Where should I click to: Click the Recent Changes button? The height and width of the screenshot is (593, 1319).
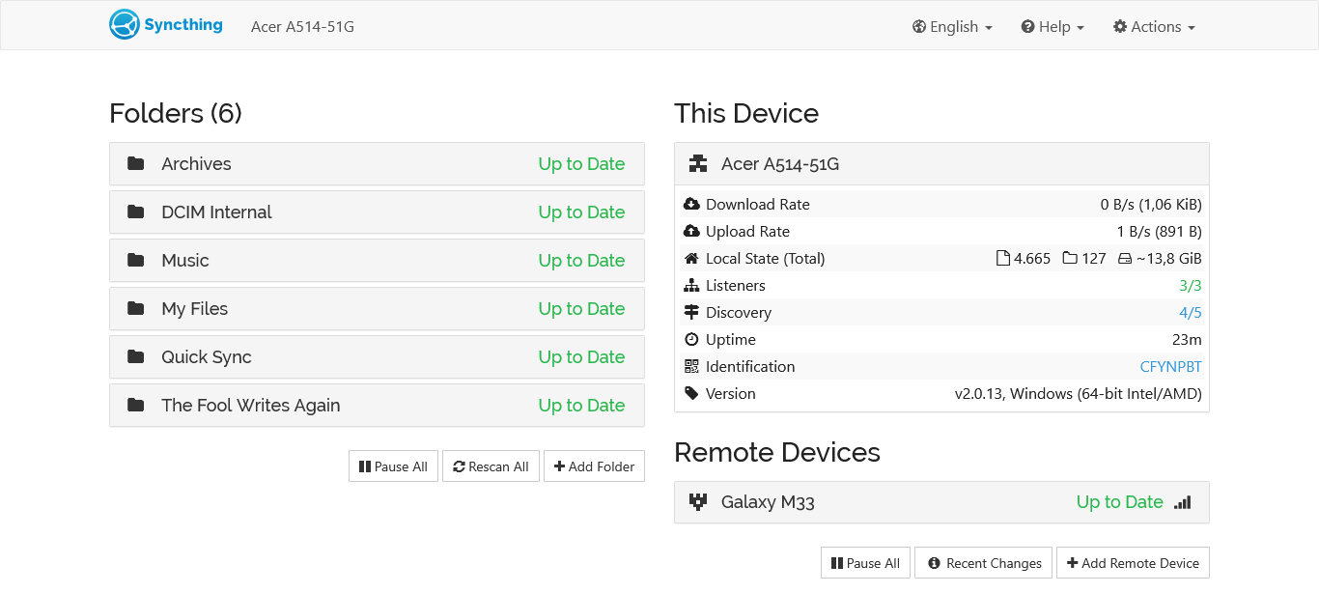click(x=983, y=562)
